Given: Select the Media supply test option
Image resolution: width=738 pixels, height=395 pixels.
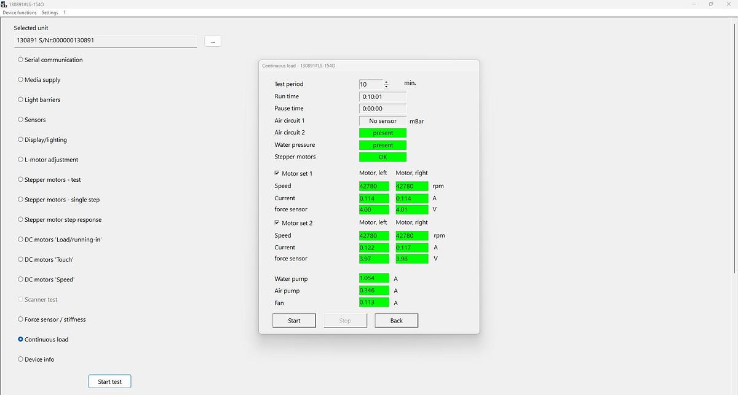Looking at the screenshot, I should tap(21, 80).
